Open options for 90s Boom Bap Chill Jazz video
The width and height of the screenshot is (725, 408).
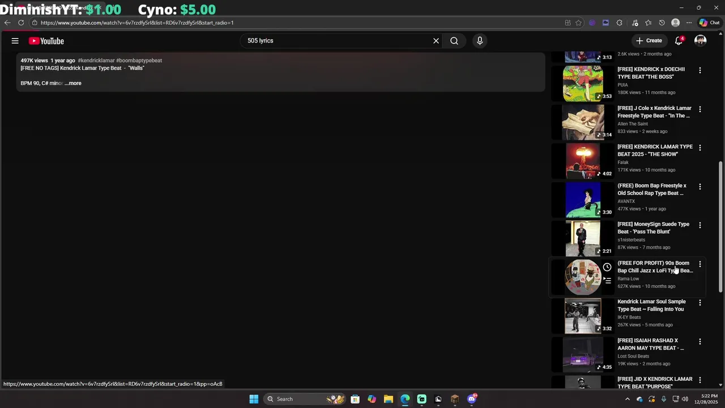700,264
